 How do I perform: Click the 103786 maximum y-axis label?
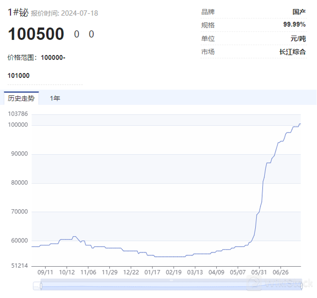18,114
